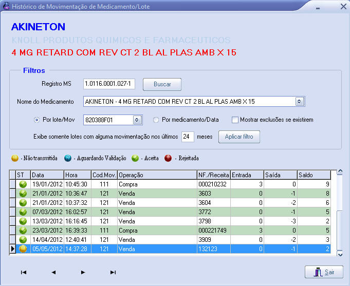Click green status icon of 14/04/2012 row
Screen dimensions: 350x286
(23, 240)
